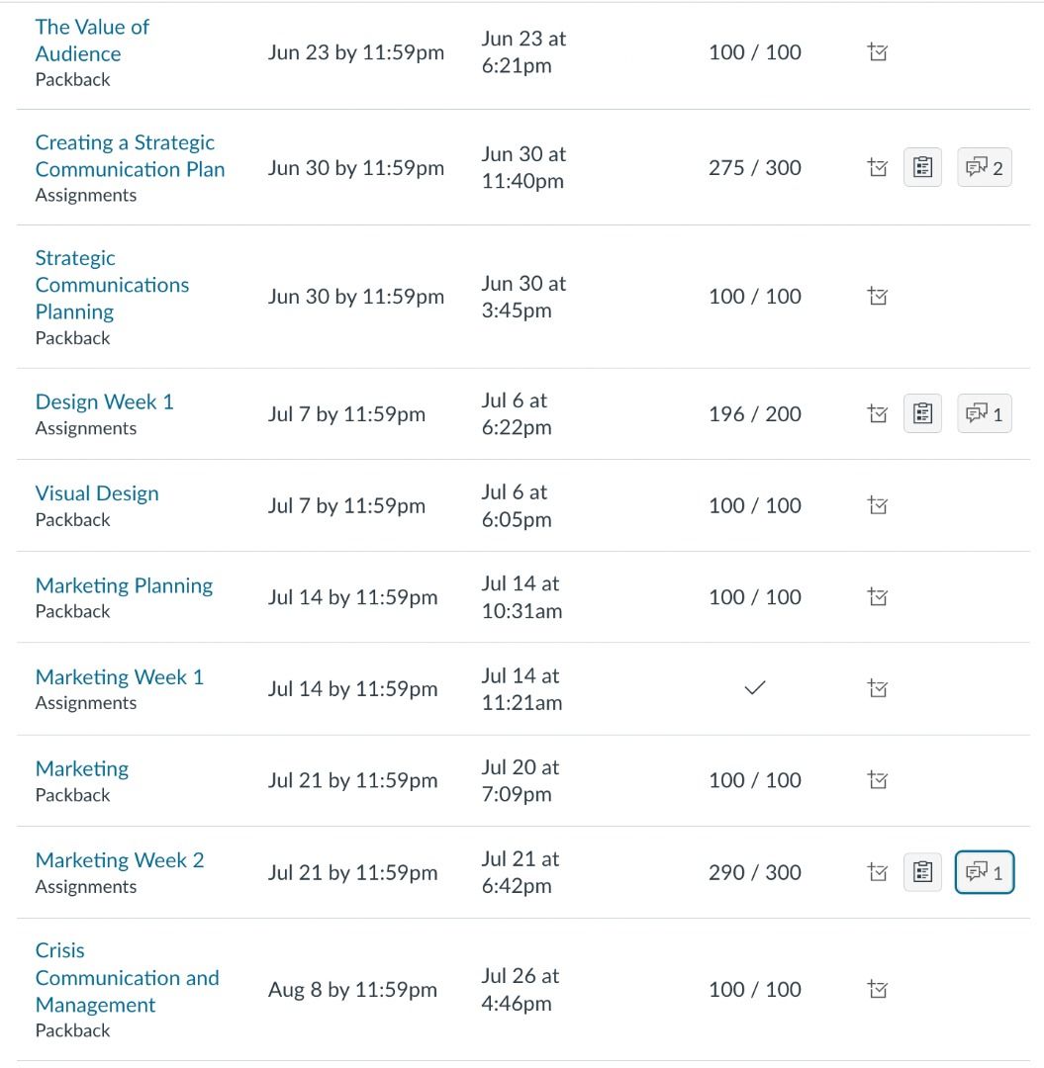This screenshot has height=1068, width=1044.
Task: Open Creating a Strategic Communication Plan link
Action: [130, 156]
